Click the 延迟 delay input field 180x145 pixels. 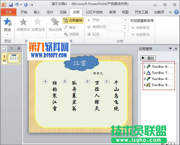(116, 34)
